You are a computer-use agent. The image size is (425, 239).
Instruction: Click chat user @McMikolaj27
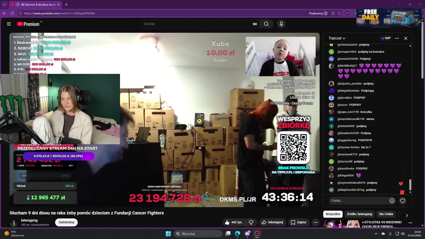347,66
